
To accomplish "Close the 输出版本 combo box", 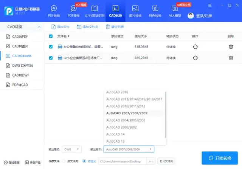I will click(129, 149).
